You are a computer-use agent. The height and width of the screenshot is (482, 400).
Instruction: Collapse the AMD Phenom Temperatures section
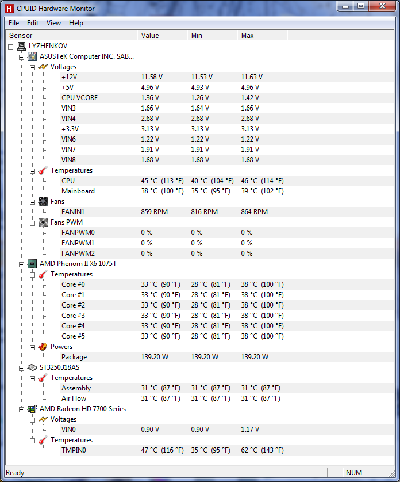coord(33,275)
